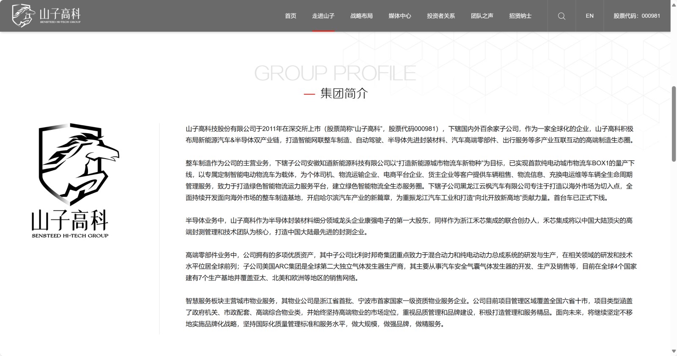The height and width of the screenshot is (356, 677).
Task: Click the Sensteed header logo
Action: (x=47, y=16)
